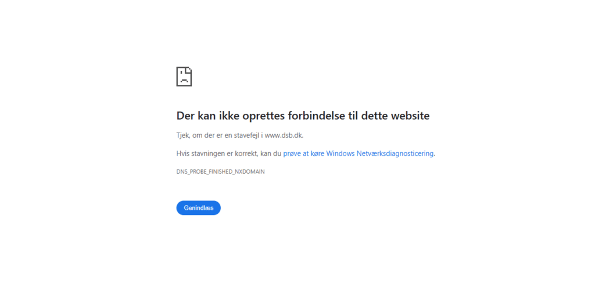Click the heading about failed website connection
This screenshot has height=301, width=595.
coord(303,116)
